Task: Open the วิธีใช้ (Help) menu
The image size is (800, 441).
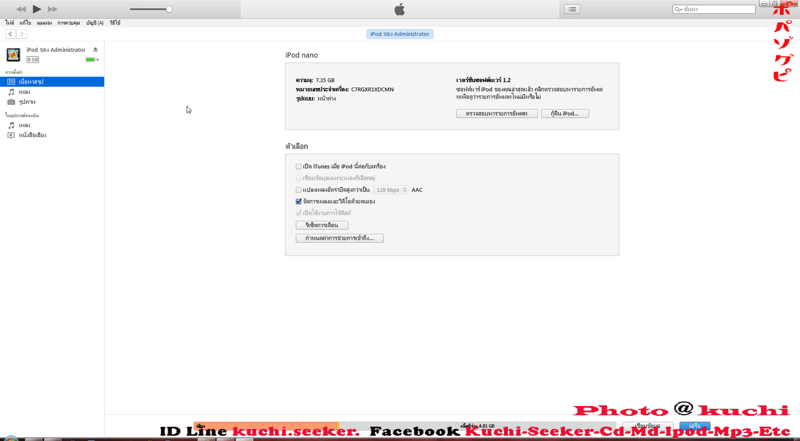Action: [x=115, y=22]
